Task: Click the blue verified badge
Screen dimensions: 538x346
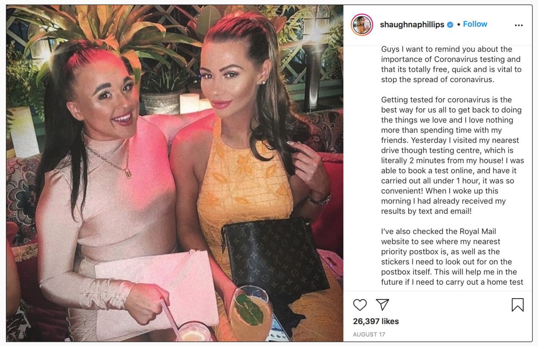Action: 450,25
